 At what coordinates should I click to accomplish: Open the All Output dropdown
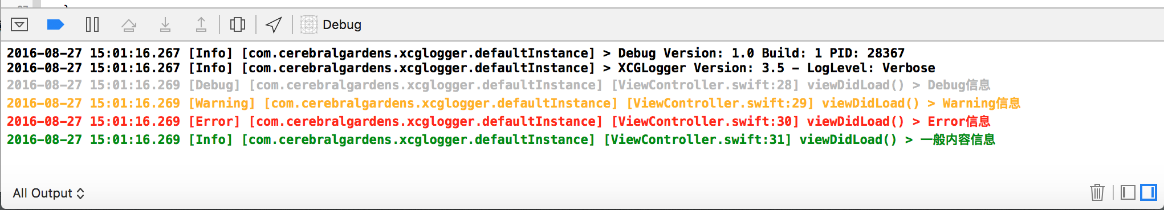tap(48, 193)
